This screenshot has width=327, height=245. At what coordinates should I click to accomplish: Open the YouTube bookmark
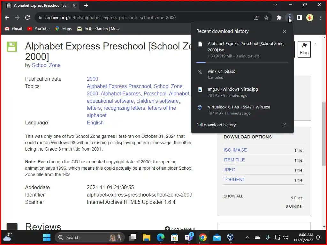point(38,29)
